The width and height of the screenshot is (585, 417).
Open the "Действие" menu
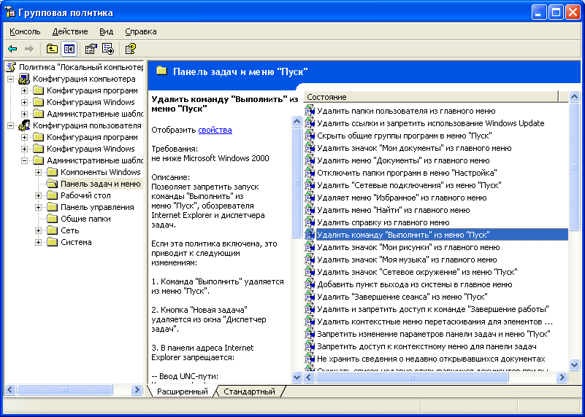[x=70, y=31]
